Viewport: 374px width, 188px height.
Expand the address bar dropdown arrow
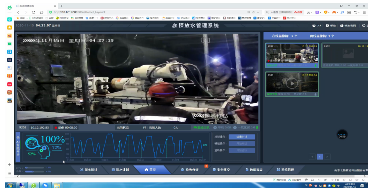[x=258, y=12]
